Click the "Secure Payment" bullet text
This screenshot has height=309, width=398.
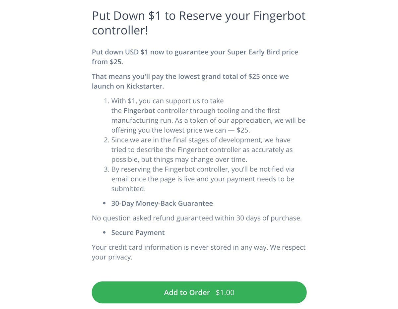coord(138,232)
